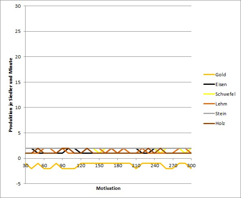Select the Produktion je Siedler und Minute title
The width and height of the screenshot is (241, 198).
pos(11,95)
